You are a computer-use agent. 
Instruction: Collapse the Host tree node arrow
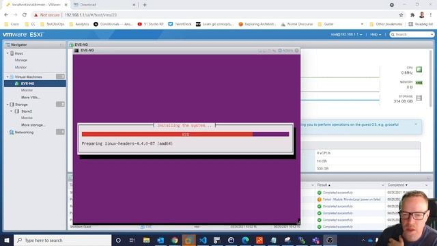pyautogui.click(x=8, y=53)
